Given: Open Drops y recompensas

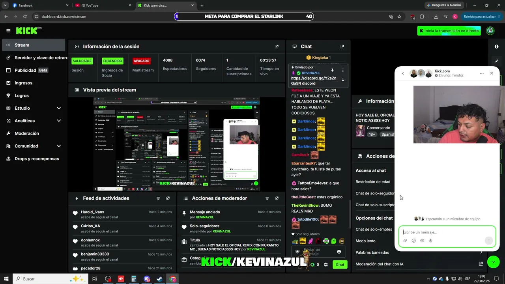Looking at the screenshot, I should click(34, 159).
